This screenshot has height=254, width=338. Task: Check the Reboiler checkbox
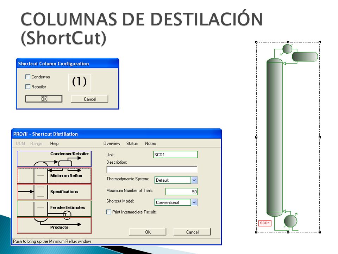pyautogui.click(x=28, y=87)
